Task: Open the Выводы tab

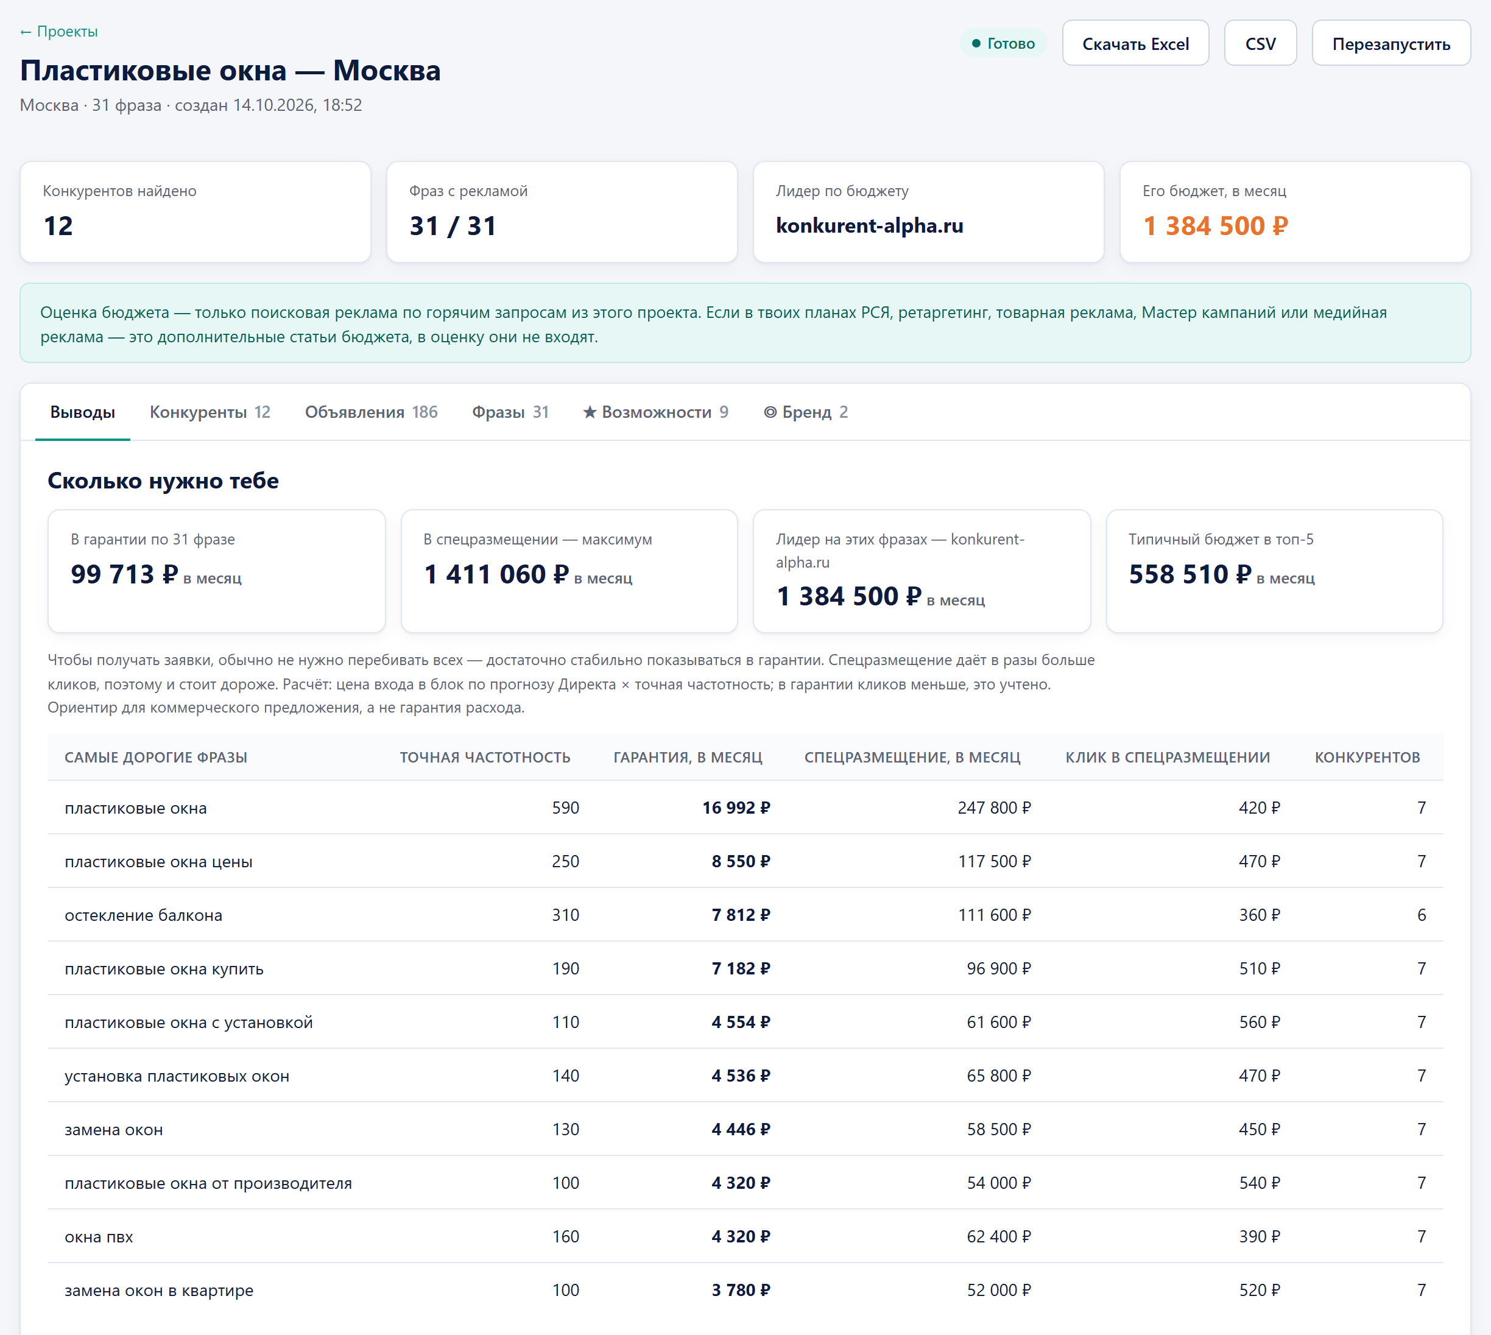Action: click(83, 412)
